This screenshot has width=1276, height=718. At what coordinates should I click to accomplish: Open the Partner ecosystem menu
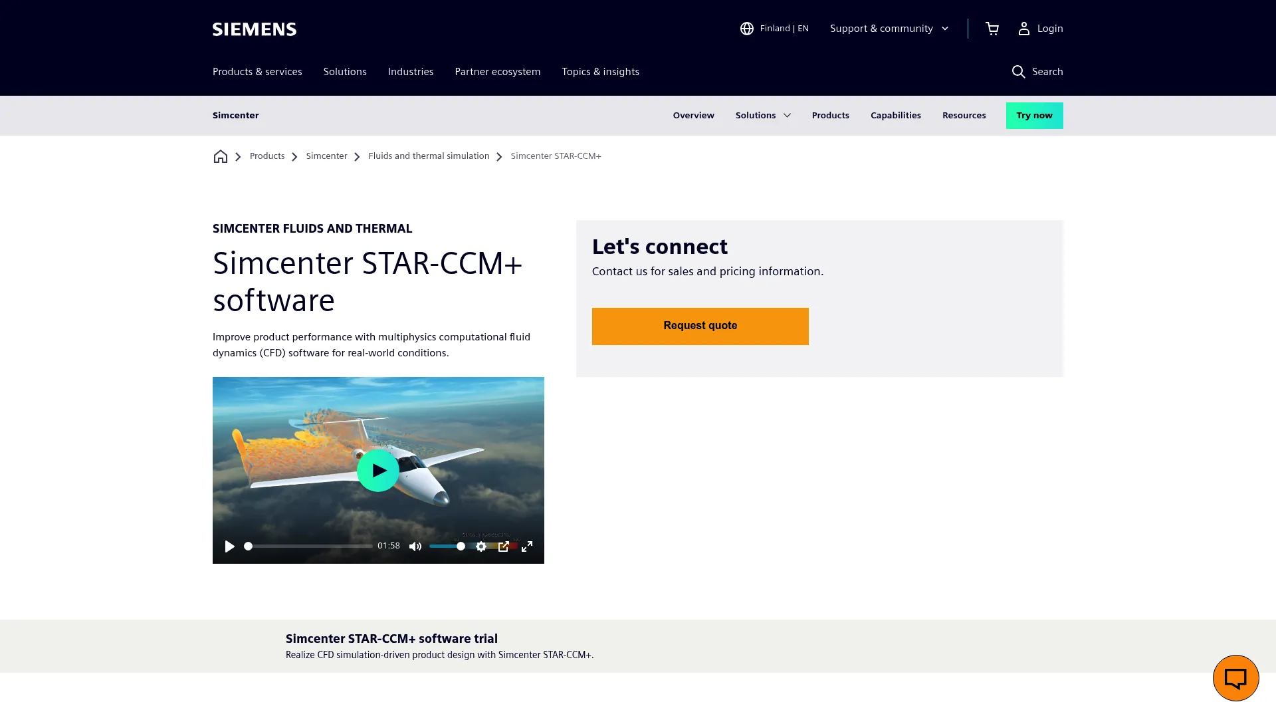[x=498, y=72]
